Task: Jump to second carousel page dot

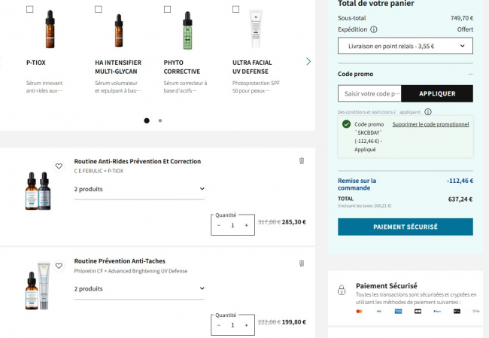Action: 160,120
